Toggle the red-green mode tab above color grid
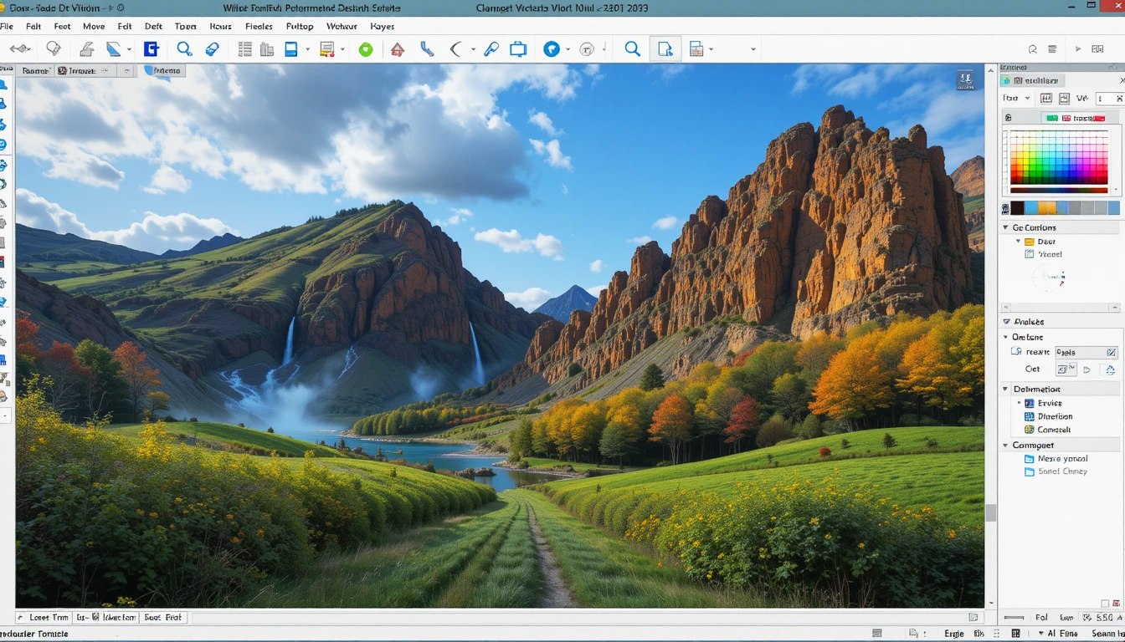Image resolution: width=1125 pixels, height=642 pixels. tap(1080, 118)
